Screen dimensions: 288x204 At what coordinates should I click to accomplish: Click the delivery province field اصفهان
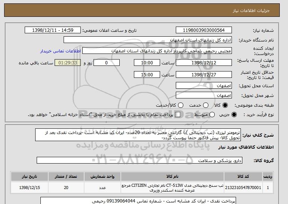click(204, 86)
